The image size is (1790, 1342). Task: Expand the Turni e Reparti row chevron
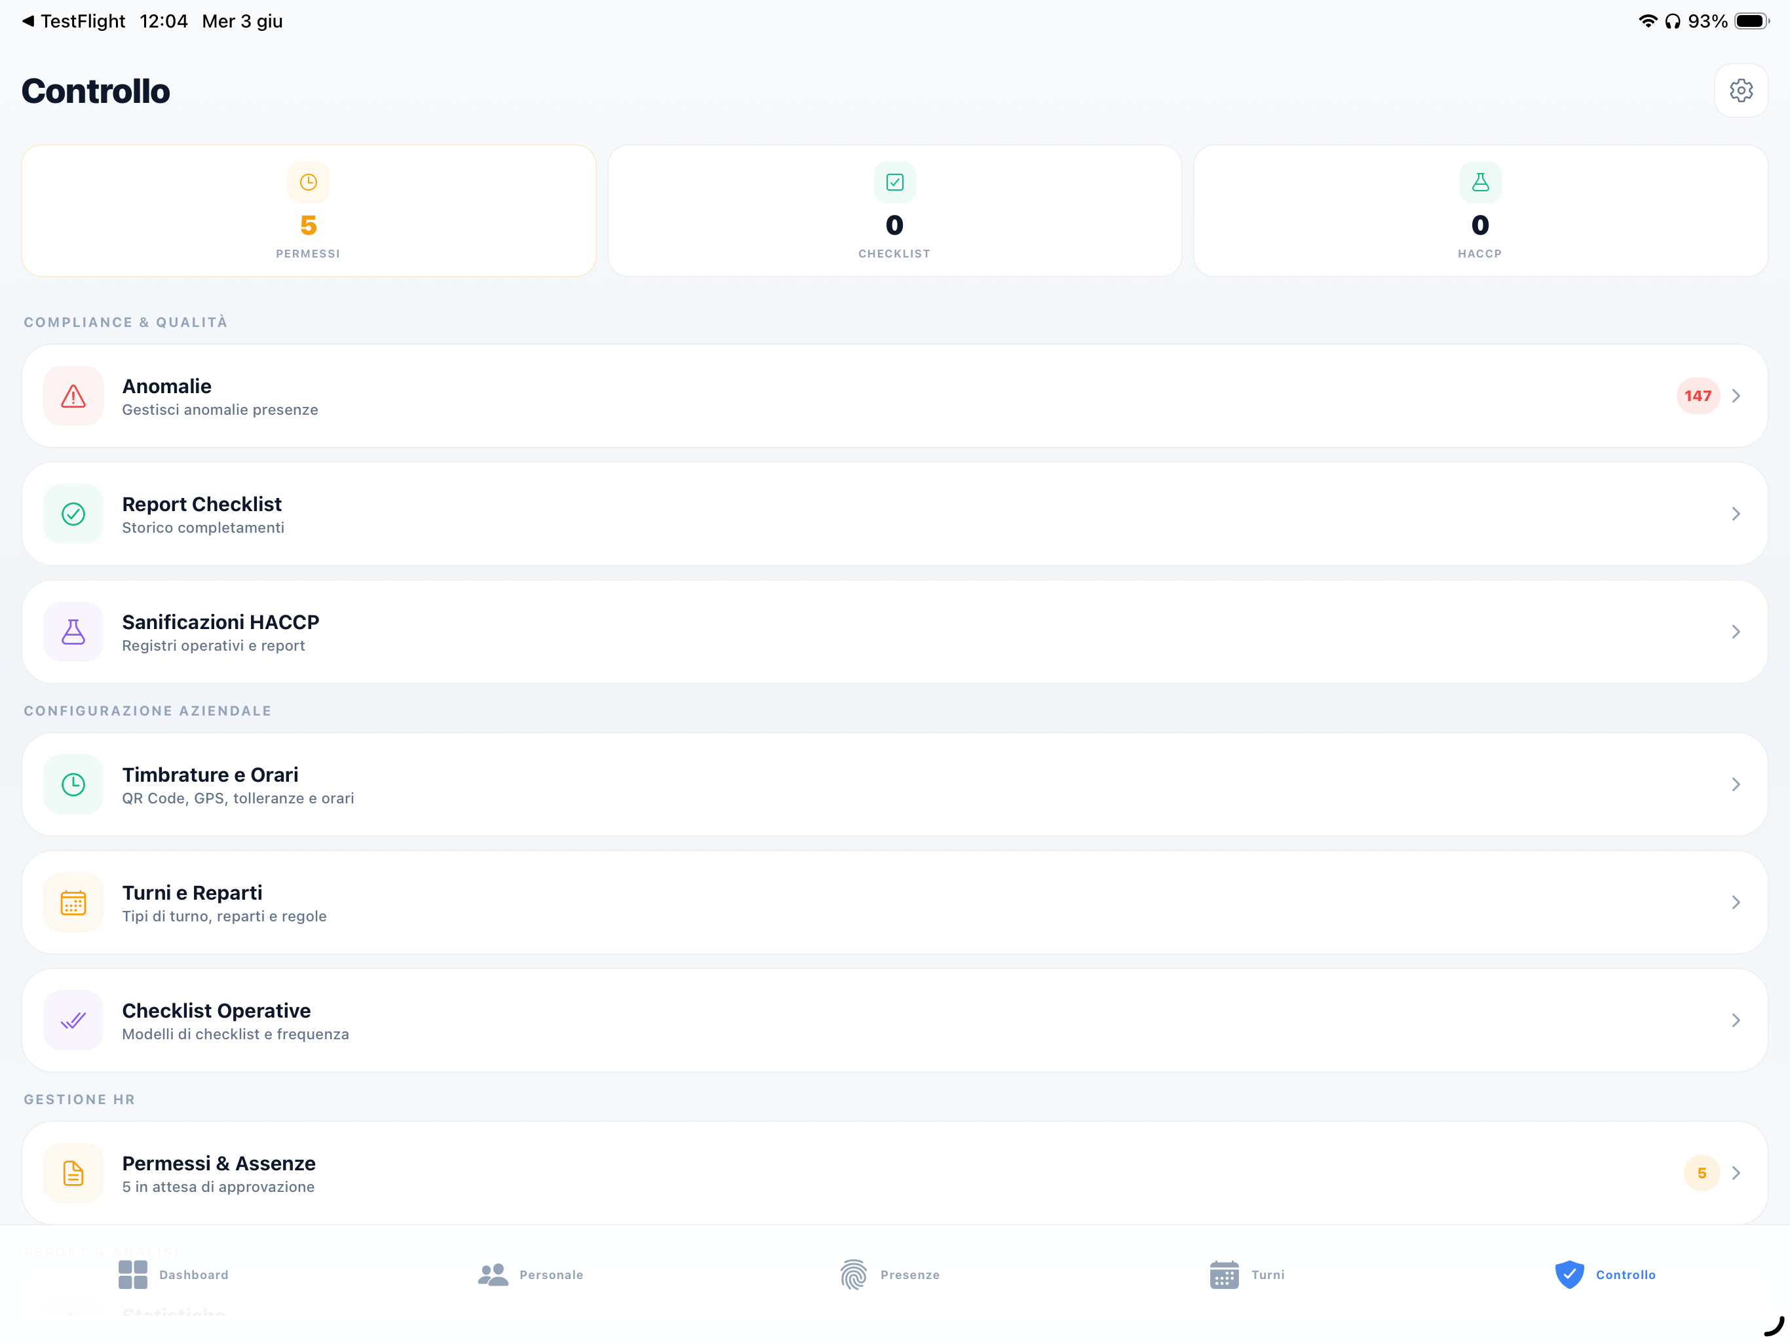tap(1736, 902)
